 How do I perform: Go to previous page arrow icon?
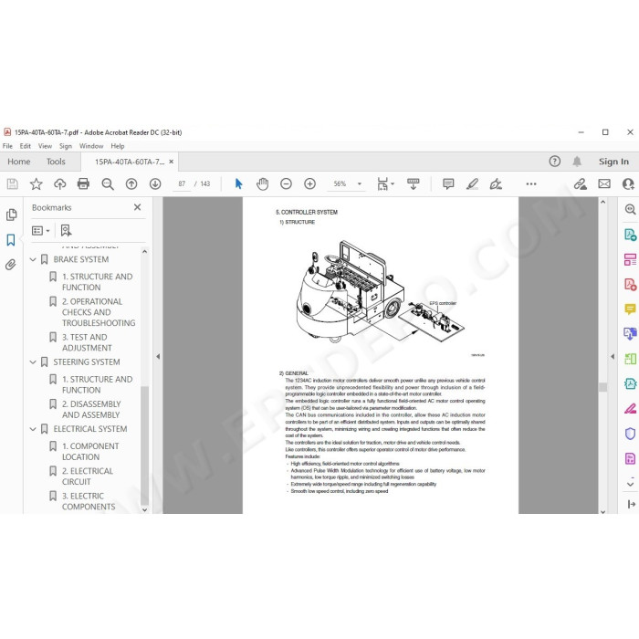(x=131, y=184)
